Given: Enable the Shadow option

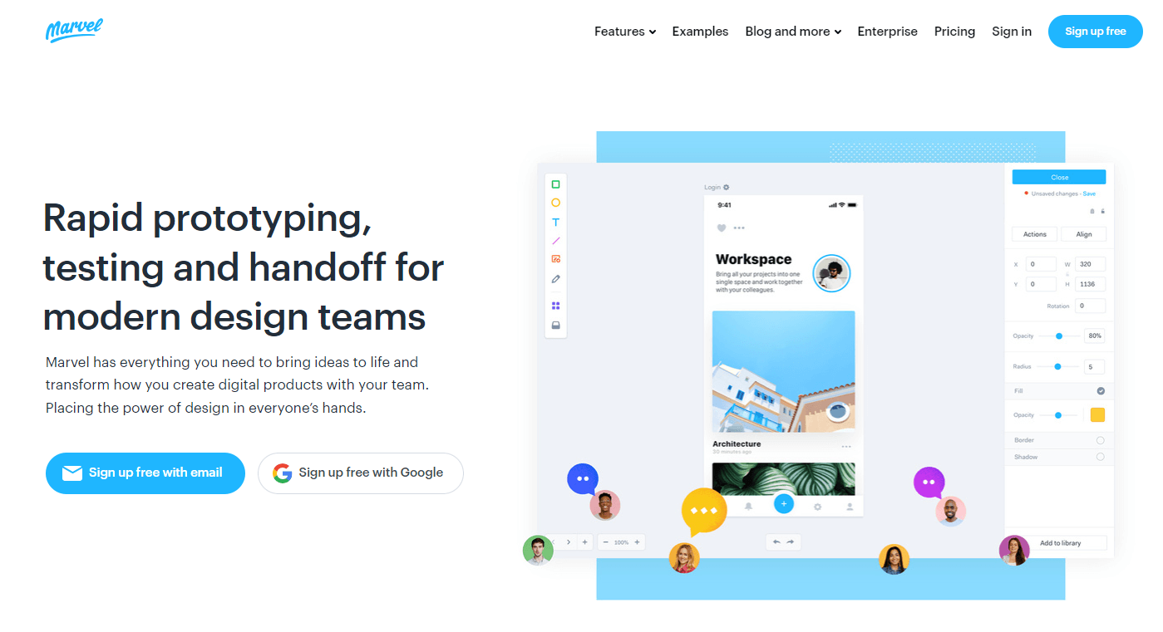Looking at the screenshot, I should point(1101,457).
